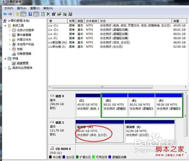Select the 新加卷 (H:) partition on disk 1
Screen dimensions: 189x161
coord(99,132)
